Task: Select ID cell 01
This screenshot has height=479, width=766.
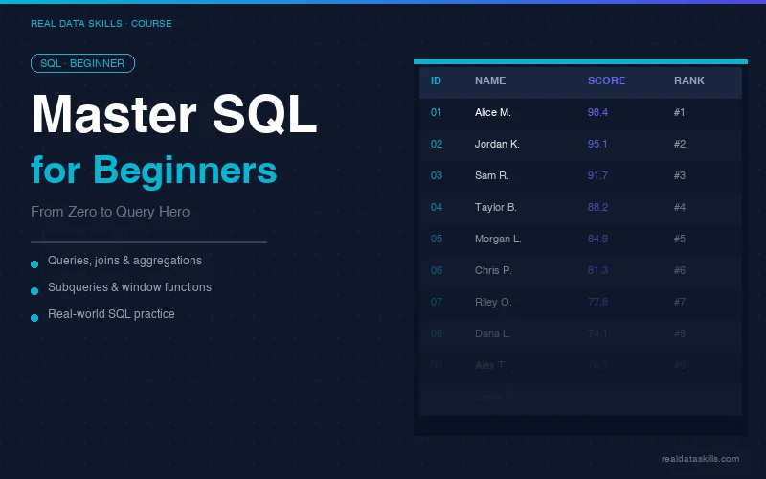Action: coord(437,112)
